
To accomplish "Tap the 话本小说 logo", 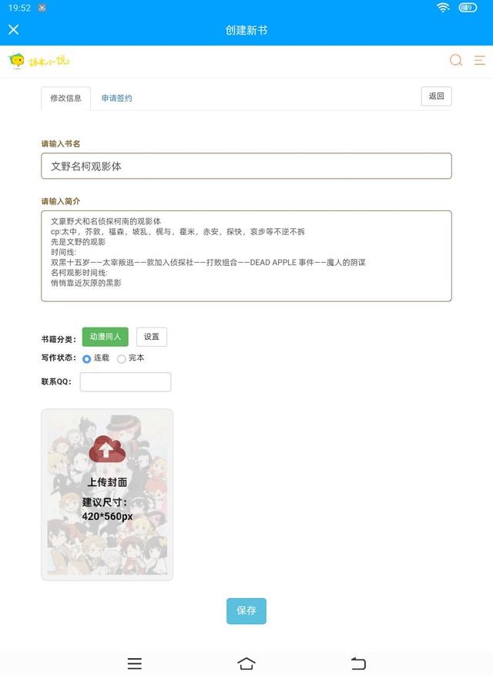I will (x=39, y=61).
